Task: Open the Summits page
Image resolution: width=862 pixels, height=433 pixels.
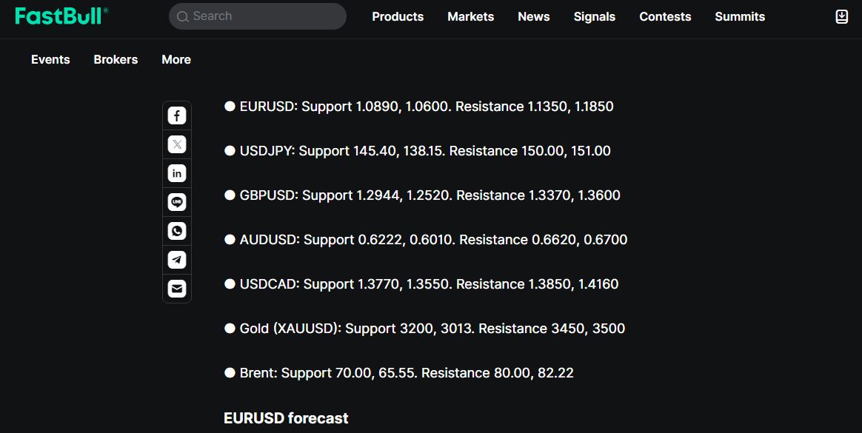Action: click(x=739, y=16)
